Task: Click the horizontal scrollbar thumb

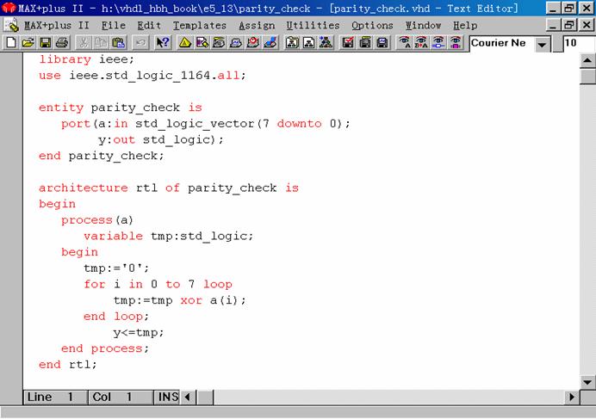Action: click(206, 397)
